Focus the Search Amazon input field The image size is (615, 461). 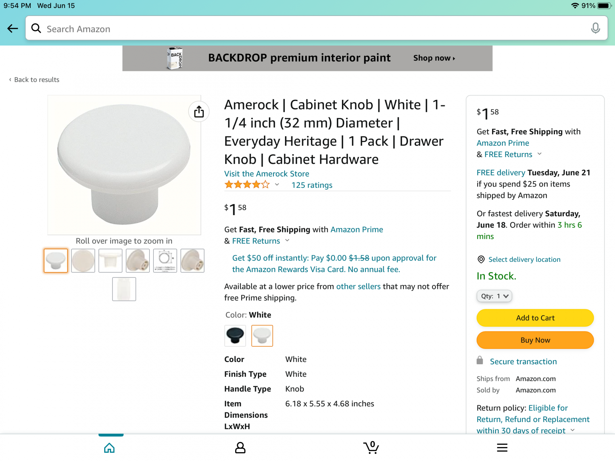[x=307, y=29]
